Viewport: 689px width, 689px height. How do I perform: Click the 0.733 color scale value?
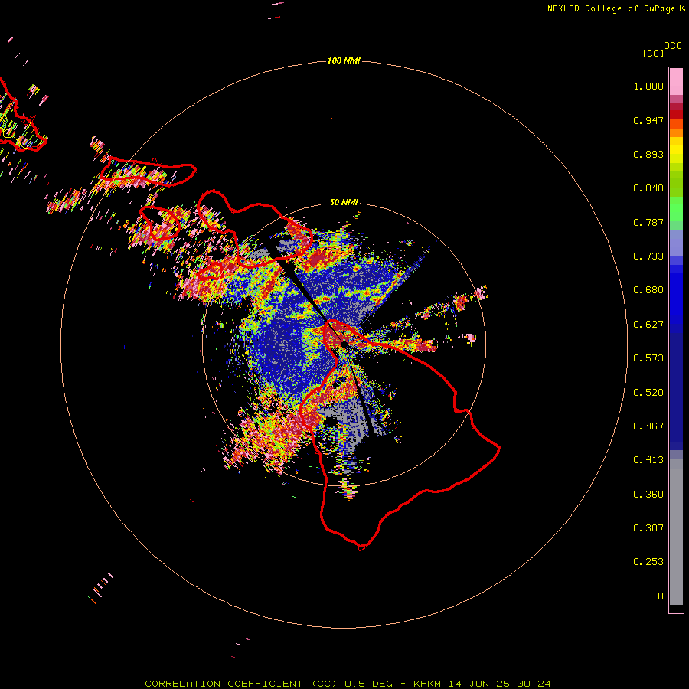[x=648, y=256]
